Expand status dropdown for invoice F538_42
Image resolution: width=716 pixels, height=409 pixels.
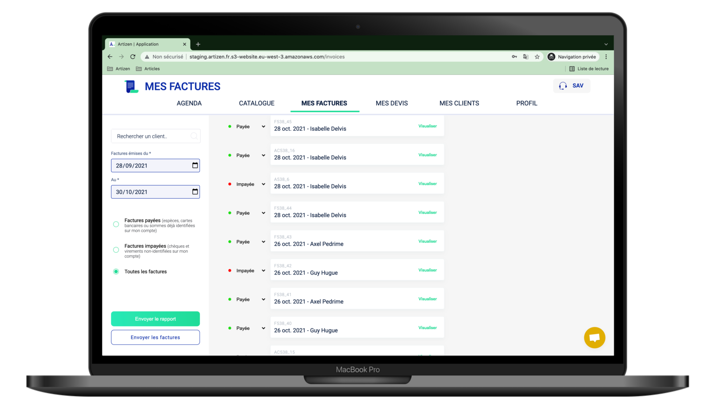tap(263, 270)
